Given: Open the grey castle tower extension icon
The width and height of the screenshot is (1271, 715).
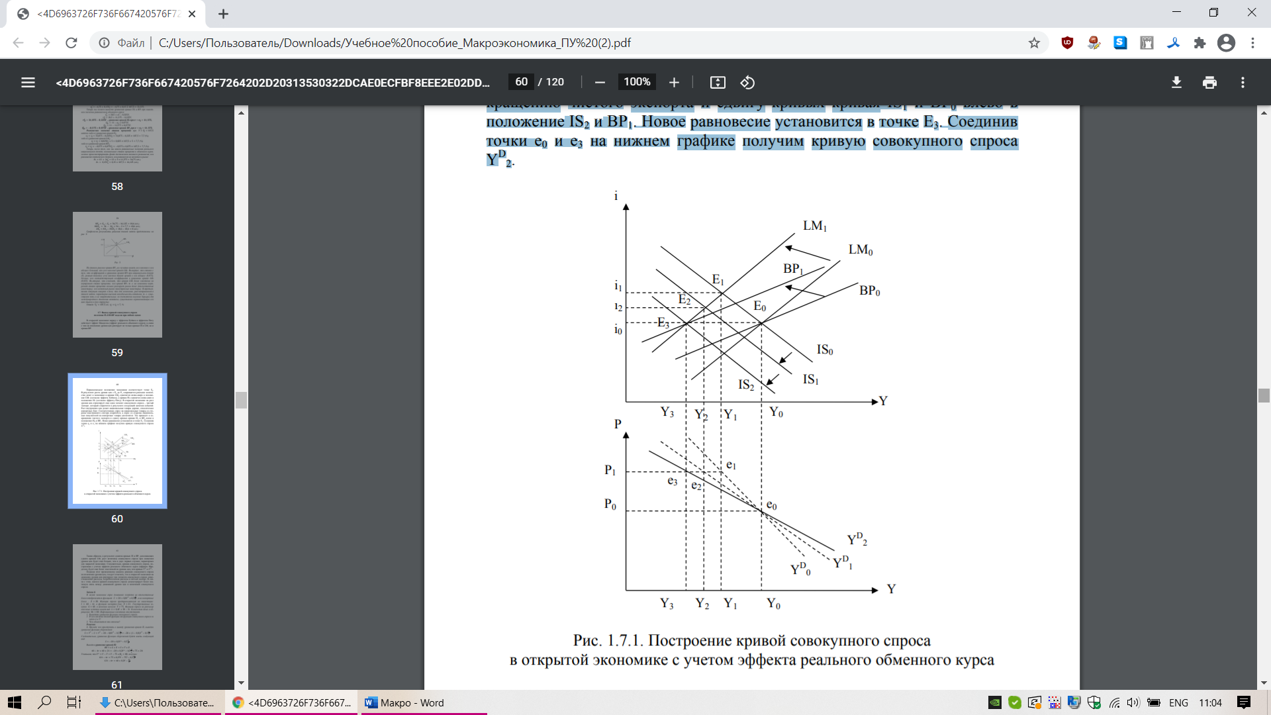Looking at the screenshot, I should pyautogui.click(x=1147, y=43).
